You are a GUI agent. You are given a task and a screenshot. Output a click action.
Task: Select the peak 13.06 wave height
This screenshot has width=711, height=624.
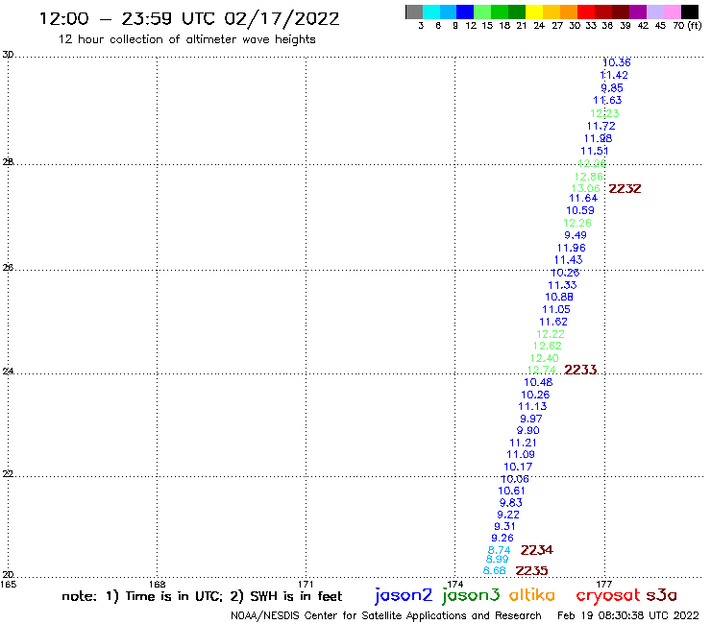(585, 188)
